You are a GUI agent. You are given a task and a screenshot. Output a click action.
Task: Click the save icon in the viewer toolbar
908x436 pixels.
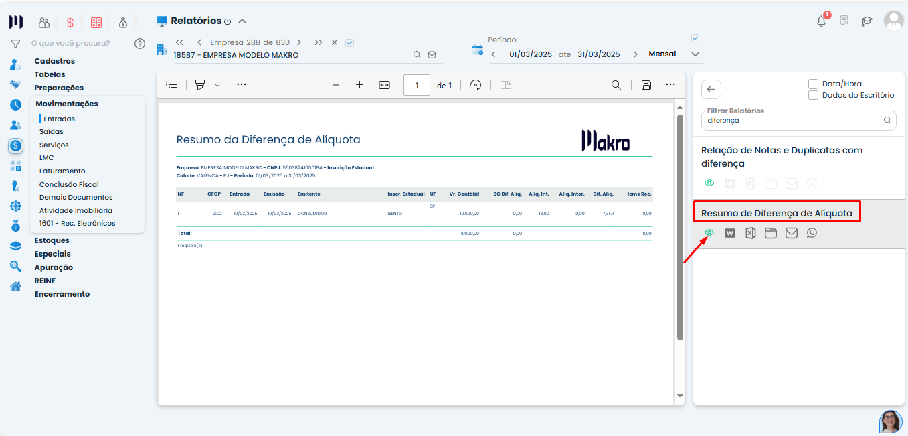tap(646, 85)
